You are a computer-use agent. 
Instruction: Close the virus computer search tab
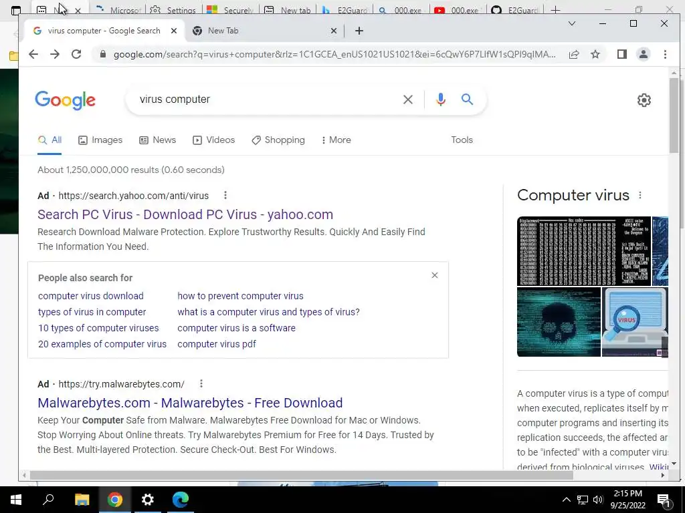point(174,31)
